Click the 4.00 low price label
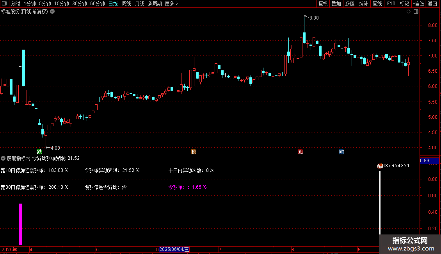This screenshot has width=441, height=254. [55, 148]
